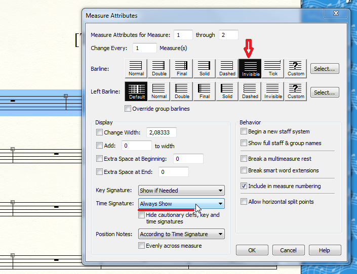Pick the Tick barline style
The height and width of the screenshot is (274, 357).
pos(273,68)
